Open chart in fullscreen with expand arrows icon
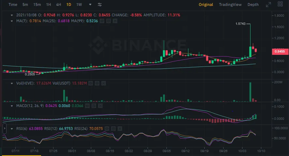 268,5
